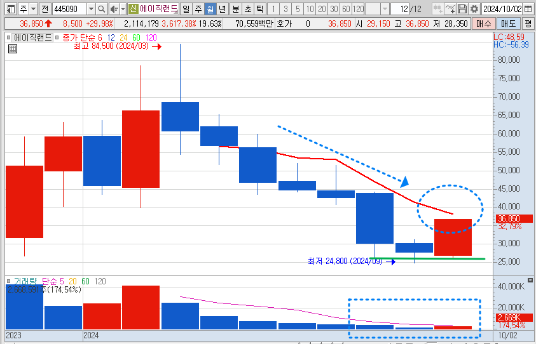
Task: Click the candlestick chart compare icon
Action: click(437, 9)
